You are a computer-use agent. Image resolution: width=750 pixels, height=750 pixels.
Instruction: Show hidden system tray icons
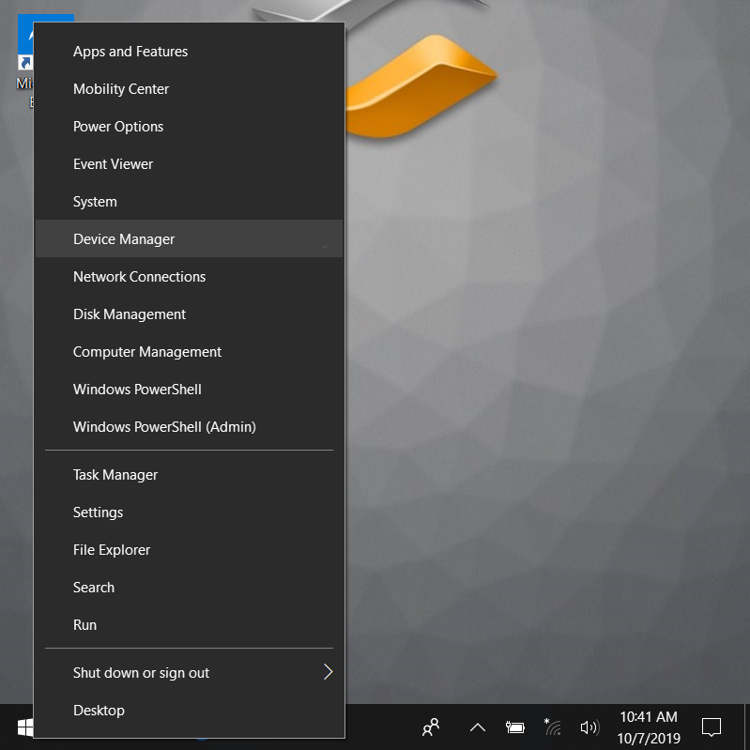click(x=477, y=727)
